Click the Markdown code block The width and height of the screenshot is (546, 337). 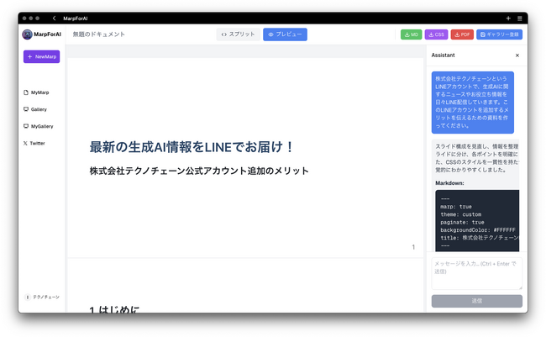[477, 220]
